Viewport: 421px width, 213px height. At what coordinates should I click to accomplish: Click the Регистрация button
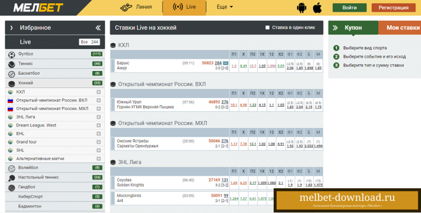coord(393,7)
